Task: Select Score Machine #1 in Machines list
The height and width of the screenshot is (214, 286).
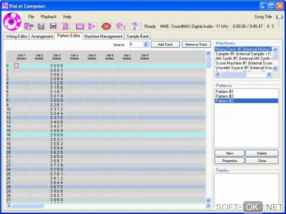Action: 243,63
